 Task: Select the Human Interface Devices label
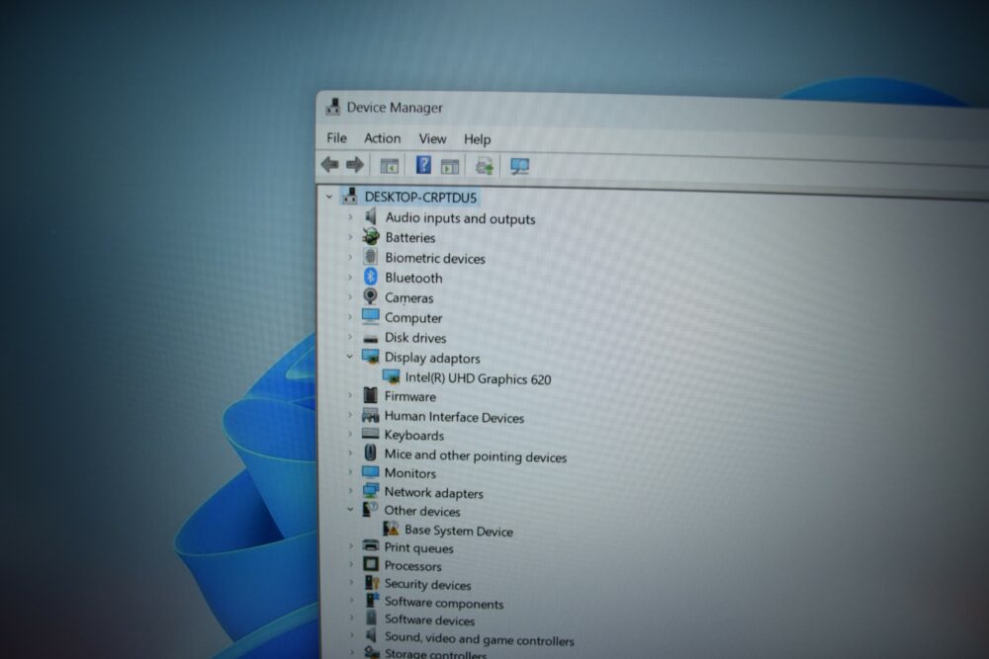point(454,417)
